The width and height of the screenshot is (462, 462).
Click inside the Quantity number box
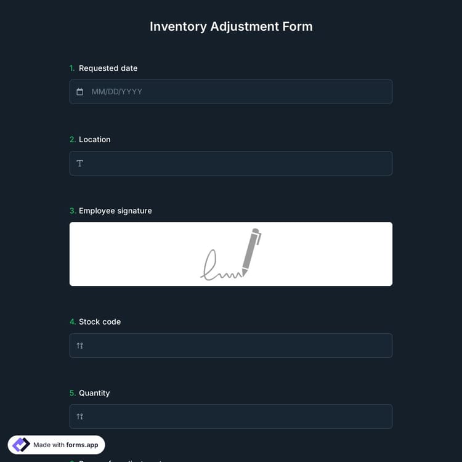coord(234,416)
